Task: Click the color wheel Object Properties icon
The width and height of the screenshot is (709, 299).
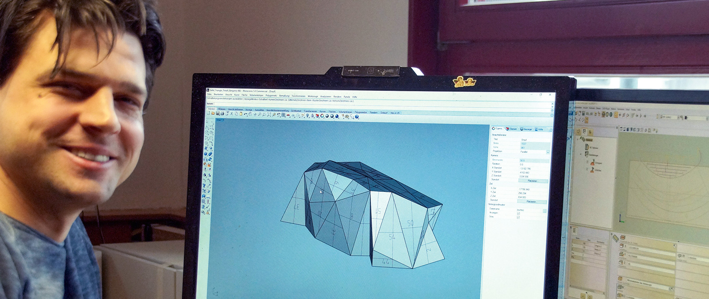Action: [322, 116]
